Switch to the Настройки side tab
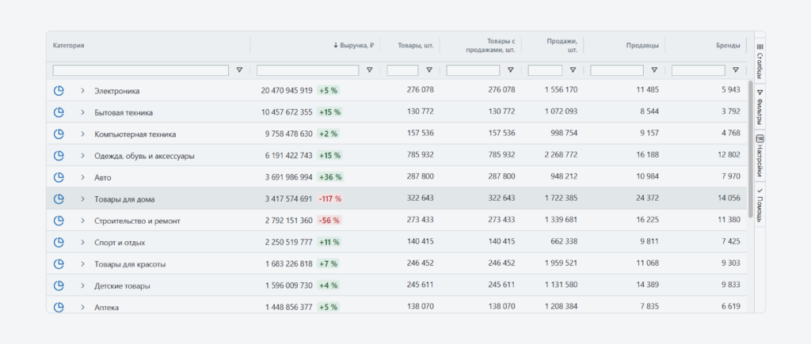Image resolution: width=811 pixels, height=344 pixels. 760,154
